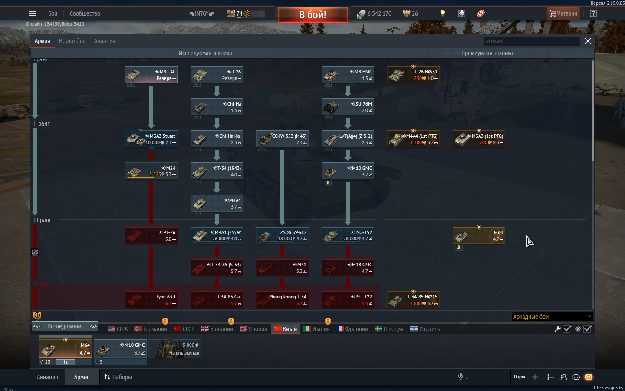Image resolution: width=625 pixels, height=391 pixels.
Task: Click the silver lions balance 6 542 170
Action: [x=374, y=13]
